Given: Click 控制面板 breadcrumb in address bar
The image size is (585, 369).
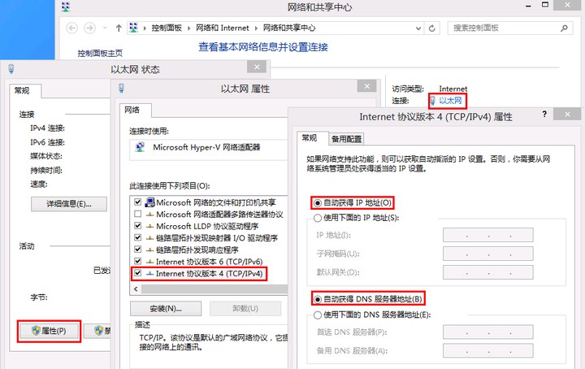Looking at the screenshot, I should pyautogui.click(x=167, y=28).
